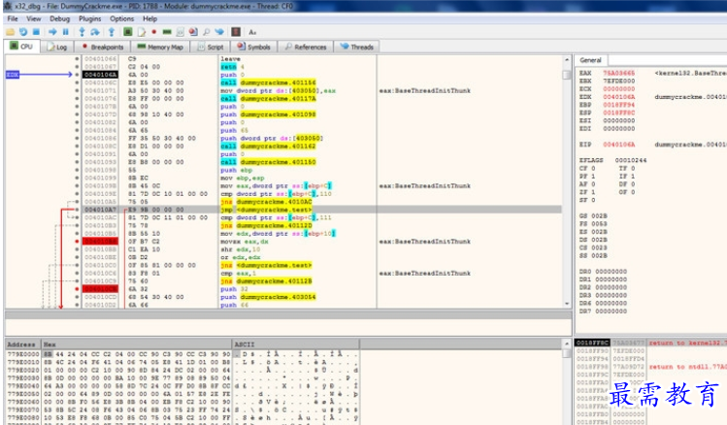Toggle breakpoint bullet at address 004010A7
Viewport: 727px width, 425px height.
click(77, 210)
